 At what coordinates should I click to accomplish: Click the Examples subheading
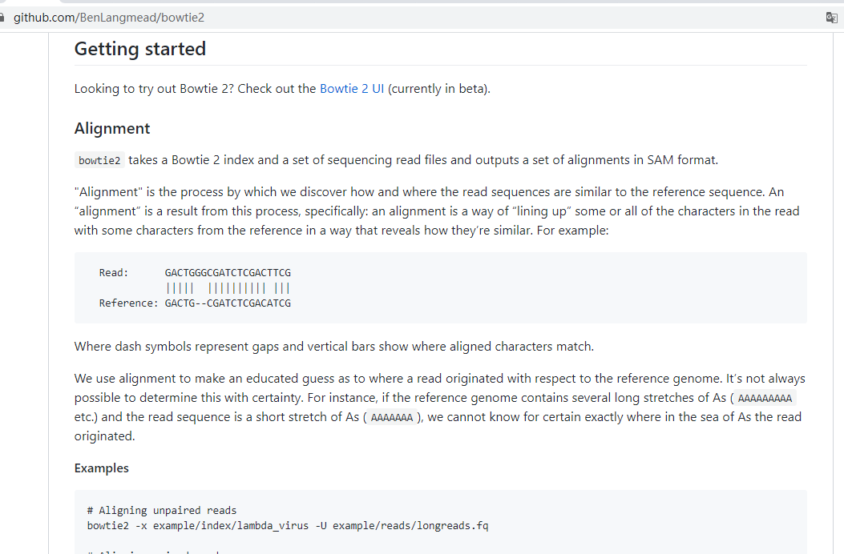pos(101,468)
